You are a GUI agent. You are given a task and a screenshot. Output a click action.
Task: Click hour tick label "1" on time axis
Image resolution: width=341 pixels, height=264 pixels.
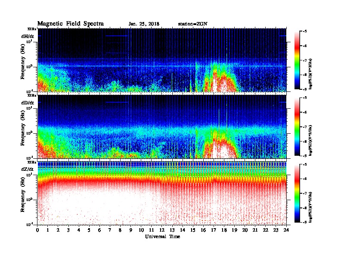(x=48, y=230)
